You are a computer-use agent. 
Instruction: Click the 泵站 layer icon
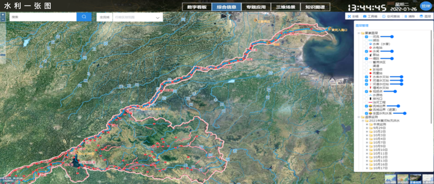coord(370,55)
